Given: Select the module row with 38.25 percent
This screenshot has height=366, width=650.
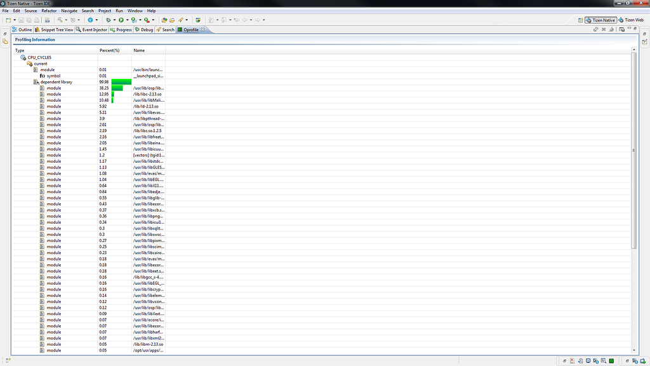Looking at the screenshot, I should pos(89,88).
